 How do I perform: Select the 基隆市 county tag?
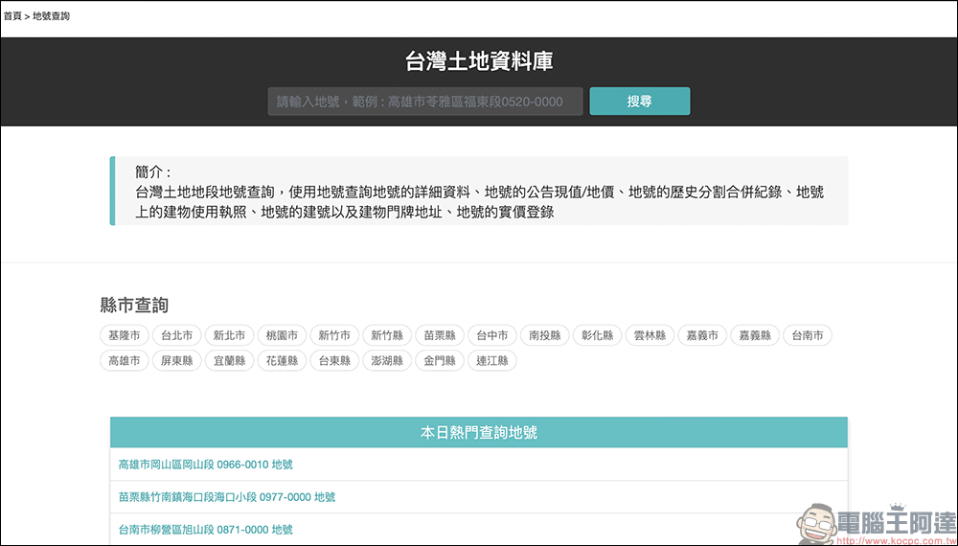pos(125,335)
